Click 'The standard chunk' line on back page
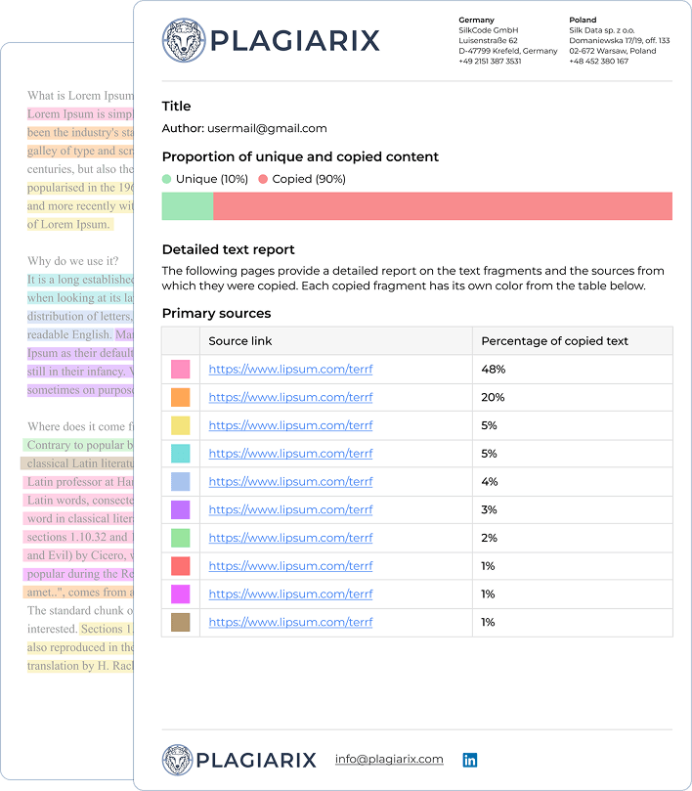 pos(80,610)
